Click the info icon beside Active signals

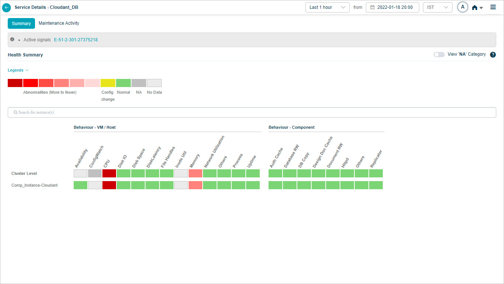[12, 39]
